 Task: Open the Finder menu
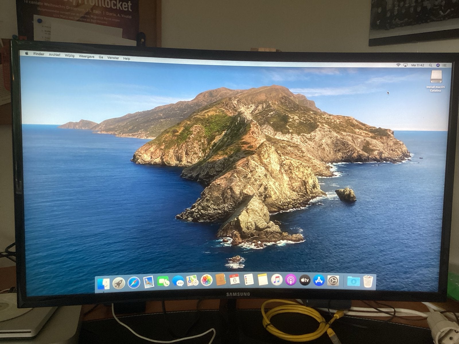pyautogui.click(x=39, y=54)
